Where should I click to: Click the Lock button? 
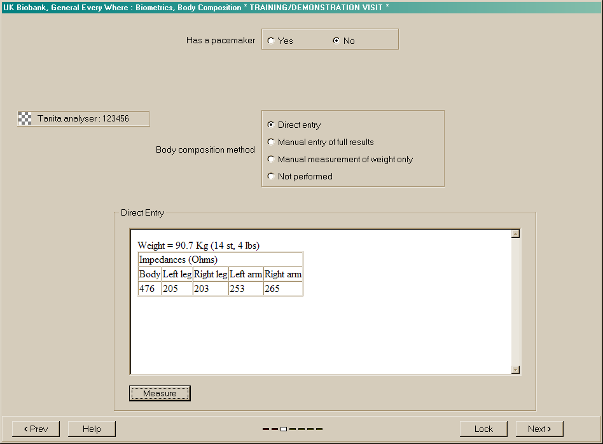pyautogui.click(x=483, y=429)
